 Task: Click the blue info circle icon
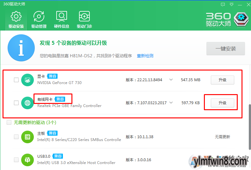(21, 48)
